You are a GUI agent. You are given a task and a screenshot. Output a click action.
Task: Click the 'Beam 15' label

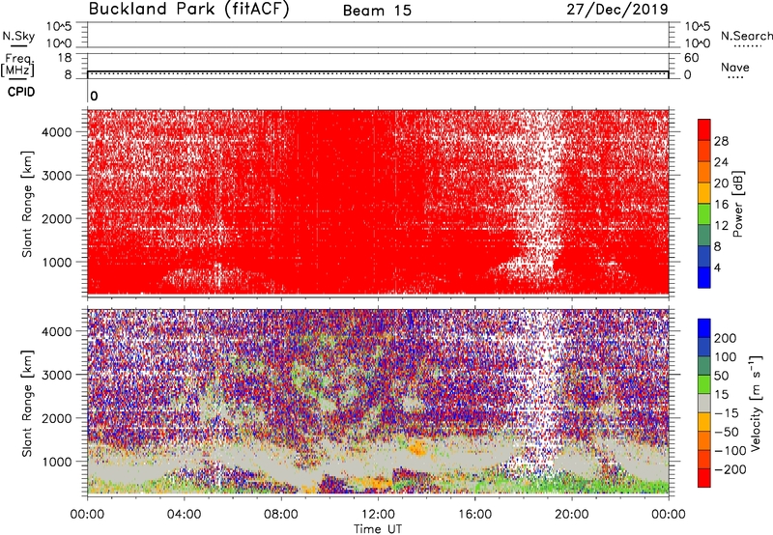point(377,11)
